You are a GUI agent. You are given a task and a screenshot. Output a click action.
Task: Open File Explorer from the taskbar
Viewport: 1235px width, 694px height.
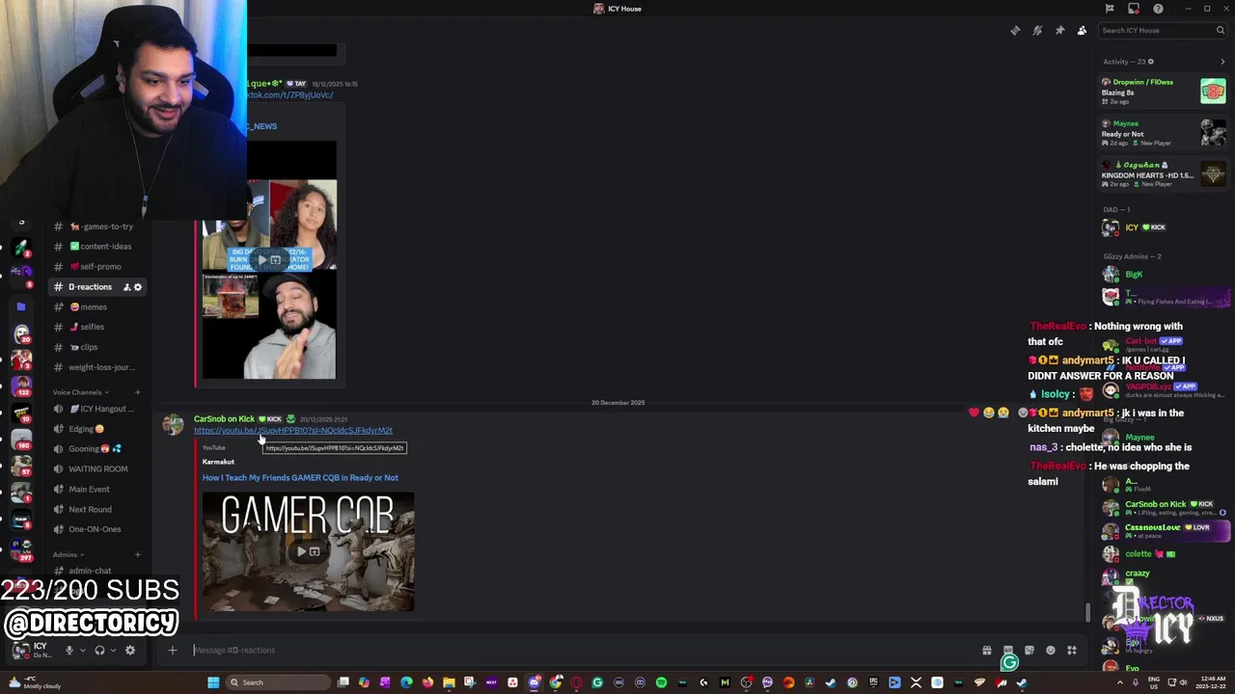[x=449, y=682]
